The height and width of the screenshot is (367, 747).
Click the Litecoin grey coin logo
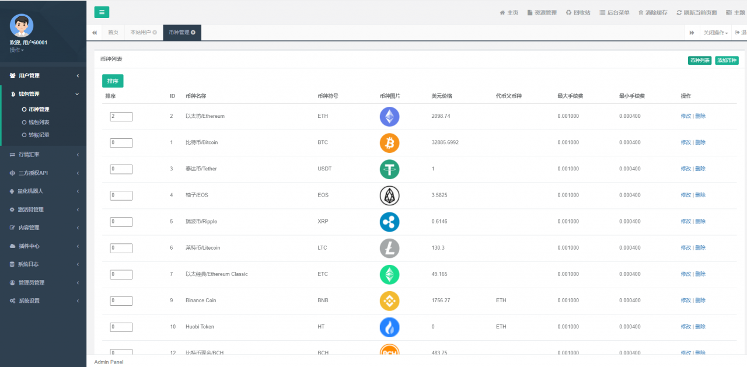389,248
